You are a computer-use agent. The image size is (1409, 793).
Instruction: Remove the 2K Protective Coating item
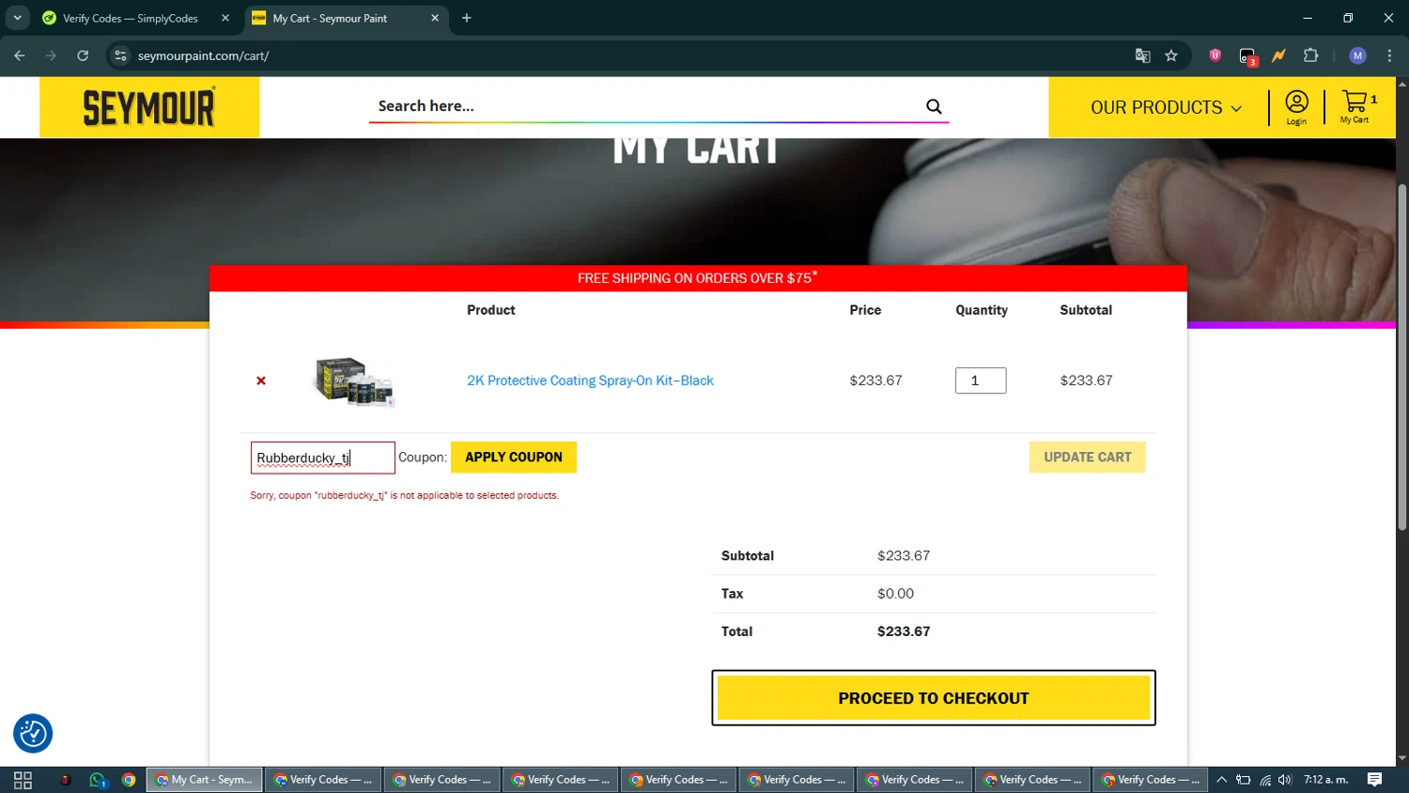click(x=261, y=381)
